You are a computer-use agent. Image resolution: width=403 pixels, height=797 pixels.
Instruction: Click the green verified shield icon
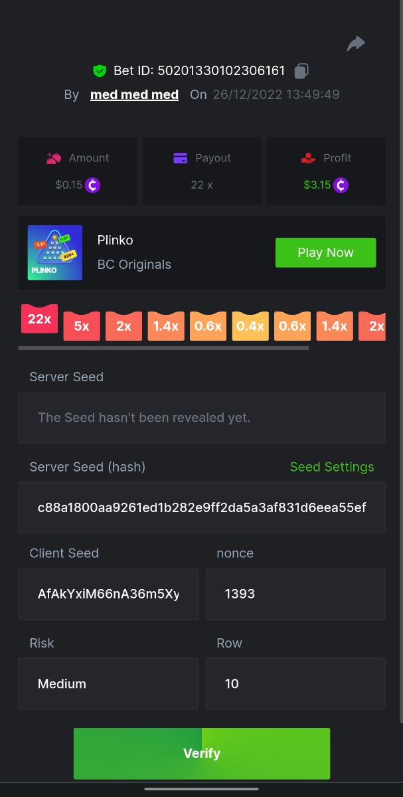pos(100,70)
